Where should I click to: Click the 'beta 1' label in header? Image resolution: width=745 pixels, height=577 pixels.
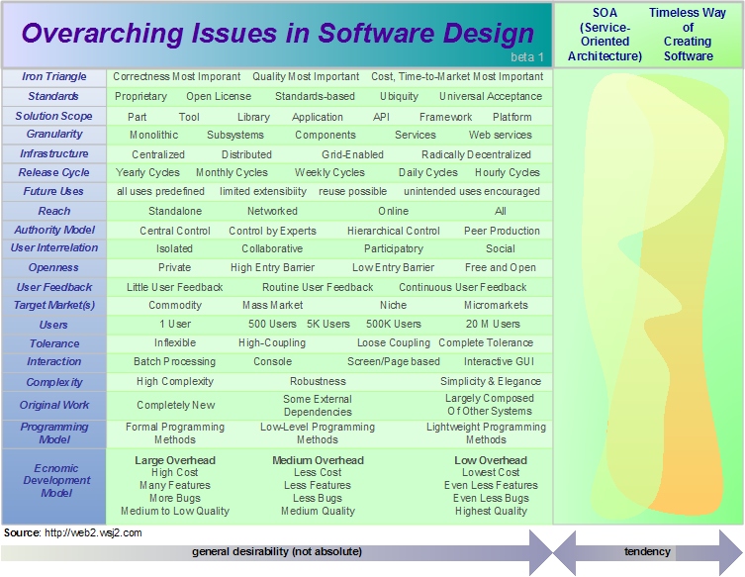[x=527, y=57]
